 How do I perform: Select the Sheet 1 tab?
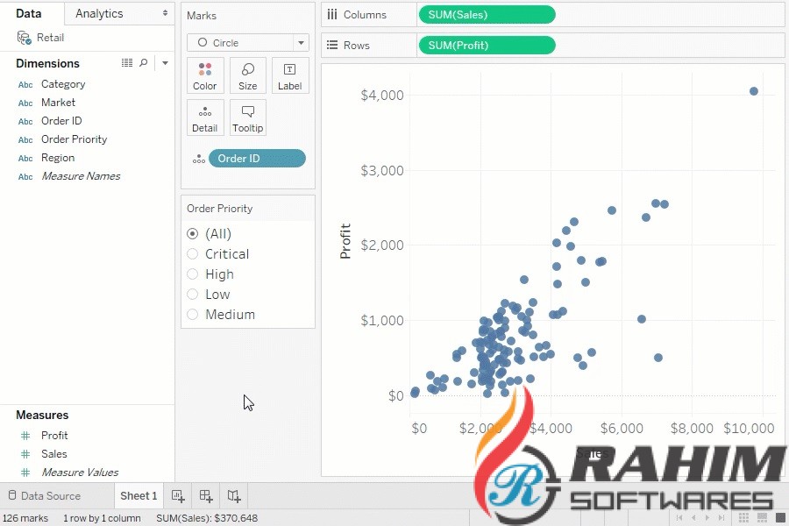[x=139, y=496]
